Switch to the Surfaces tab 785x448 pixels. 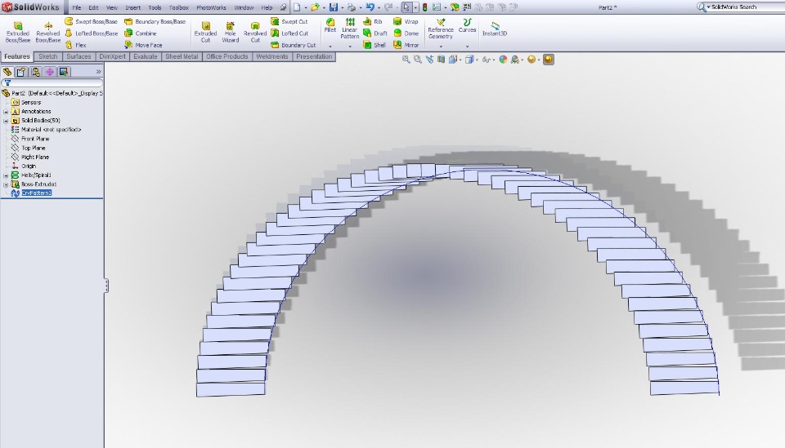(x=78, y=56)
